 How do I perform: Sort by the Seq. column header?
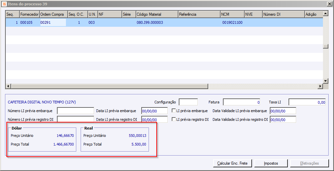13,14
